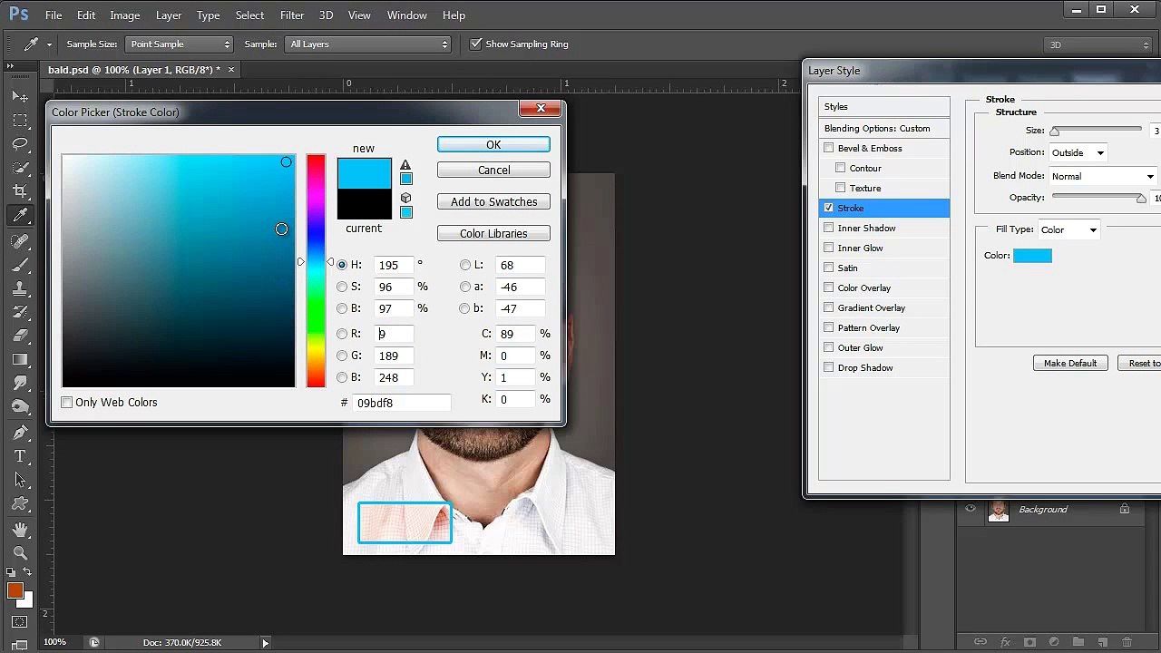Image resolution: width=1161 pixels, height=653 pixels.
Task: Select the Zoom tool
Action: tap(20, 553)
